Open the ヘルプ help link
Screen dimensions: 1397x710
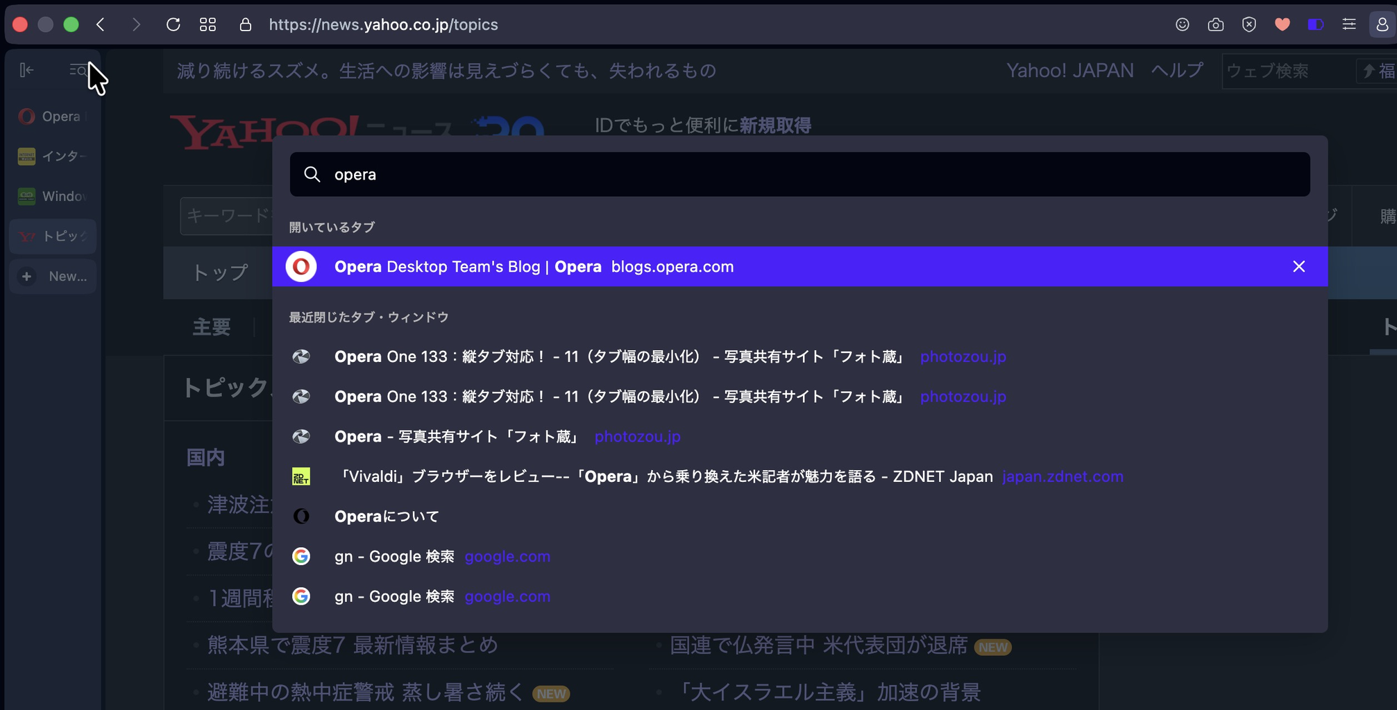tap(1177, 71)
